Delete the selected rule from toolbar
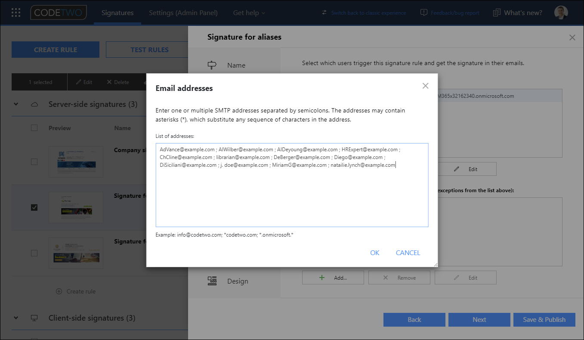 click(x=118, y=82)
